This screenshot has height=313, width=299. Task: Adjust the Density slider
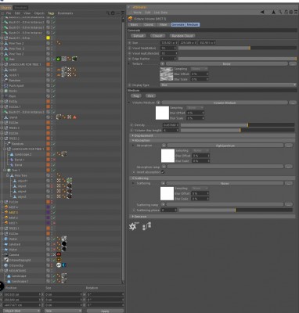(237, 125)
